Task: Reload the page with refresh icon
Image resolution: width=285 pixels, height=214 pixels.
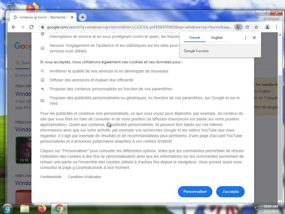Action: click(x=31, y=27)
